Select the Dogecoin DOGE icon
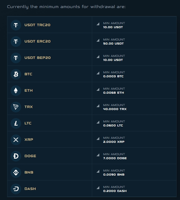The width and height of the screenshot is (180, 200). tap(16, 156)
